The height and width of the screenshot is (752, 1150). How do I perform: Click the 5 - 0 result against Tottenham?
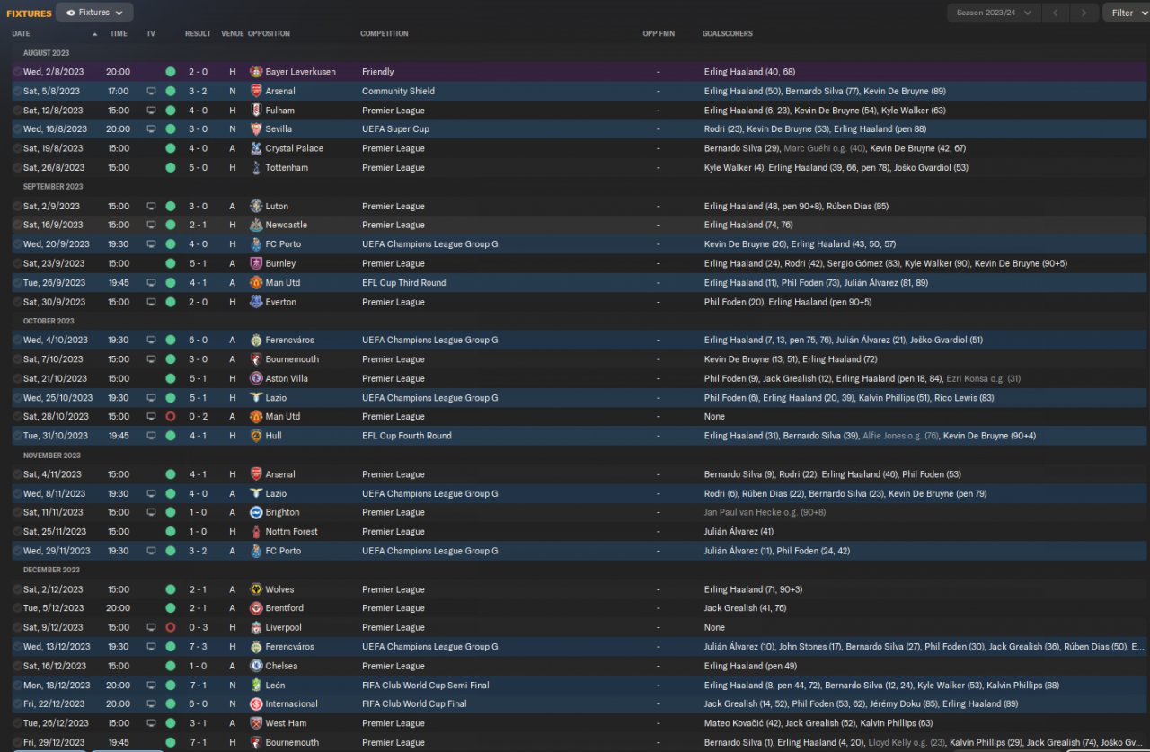[198, 168]
